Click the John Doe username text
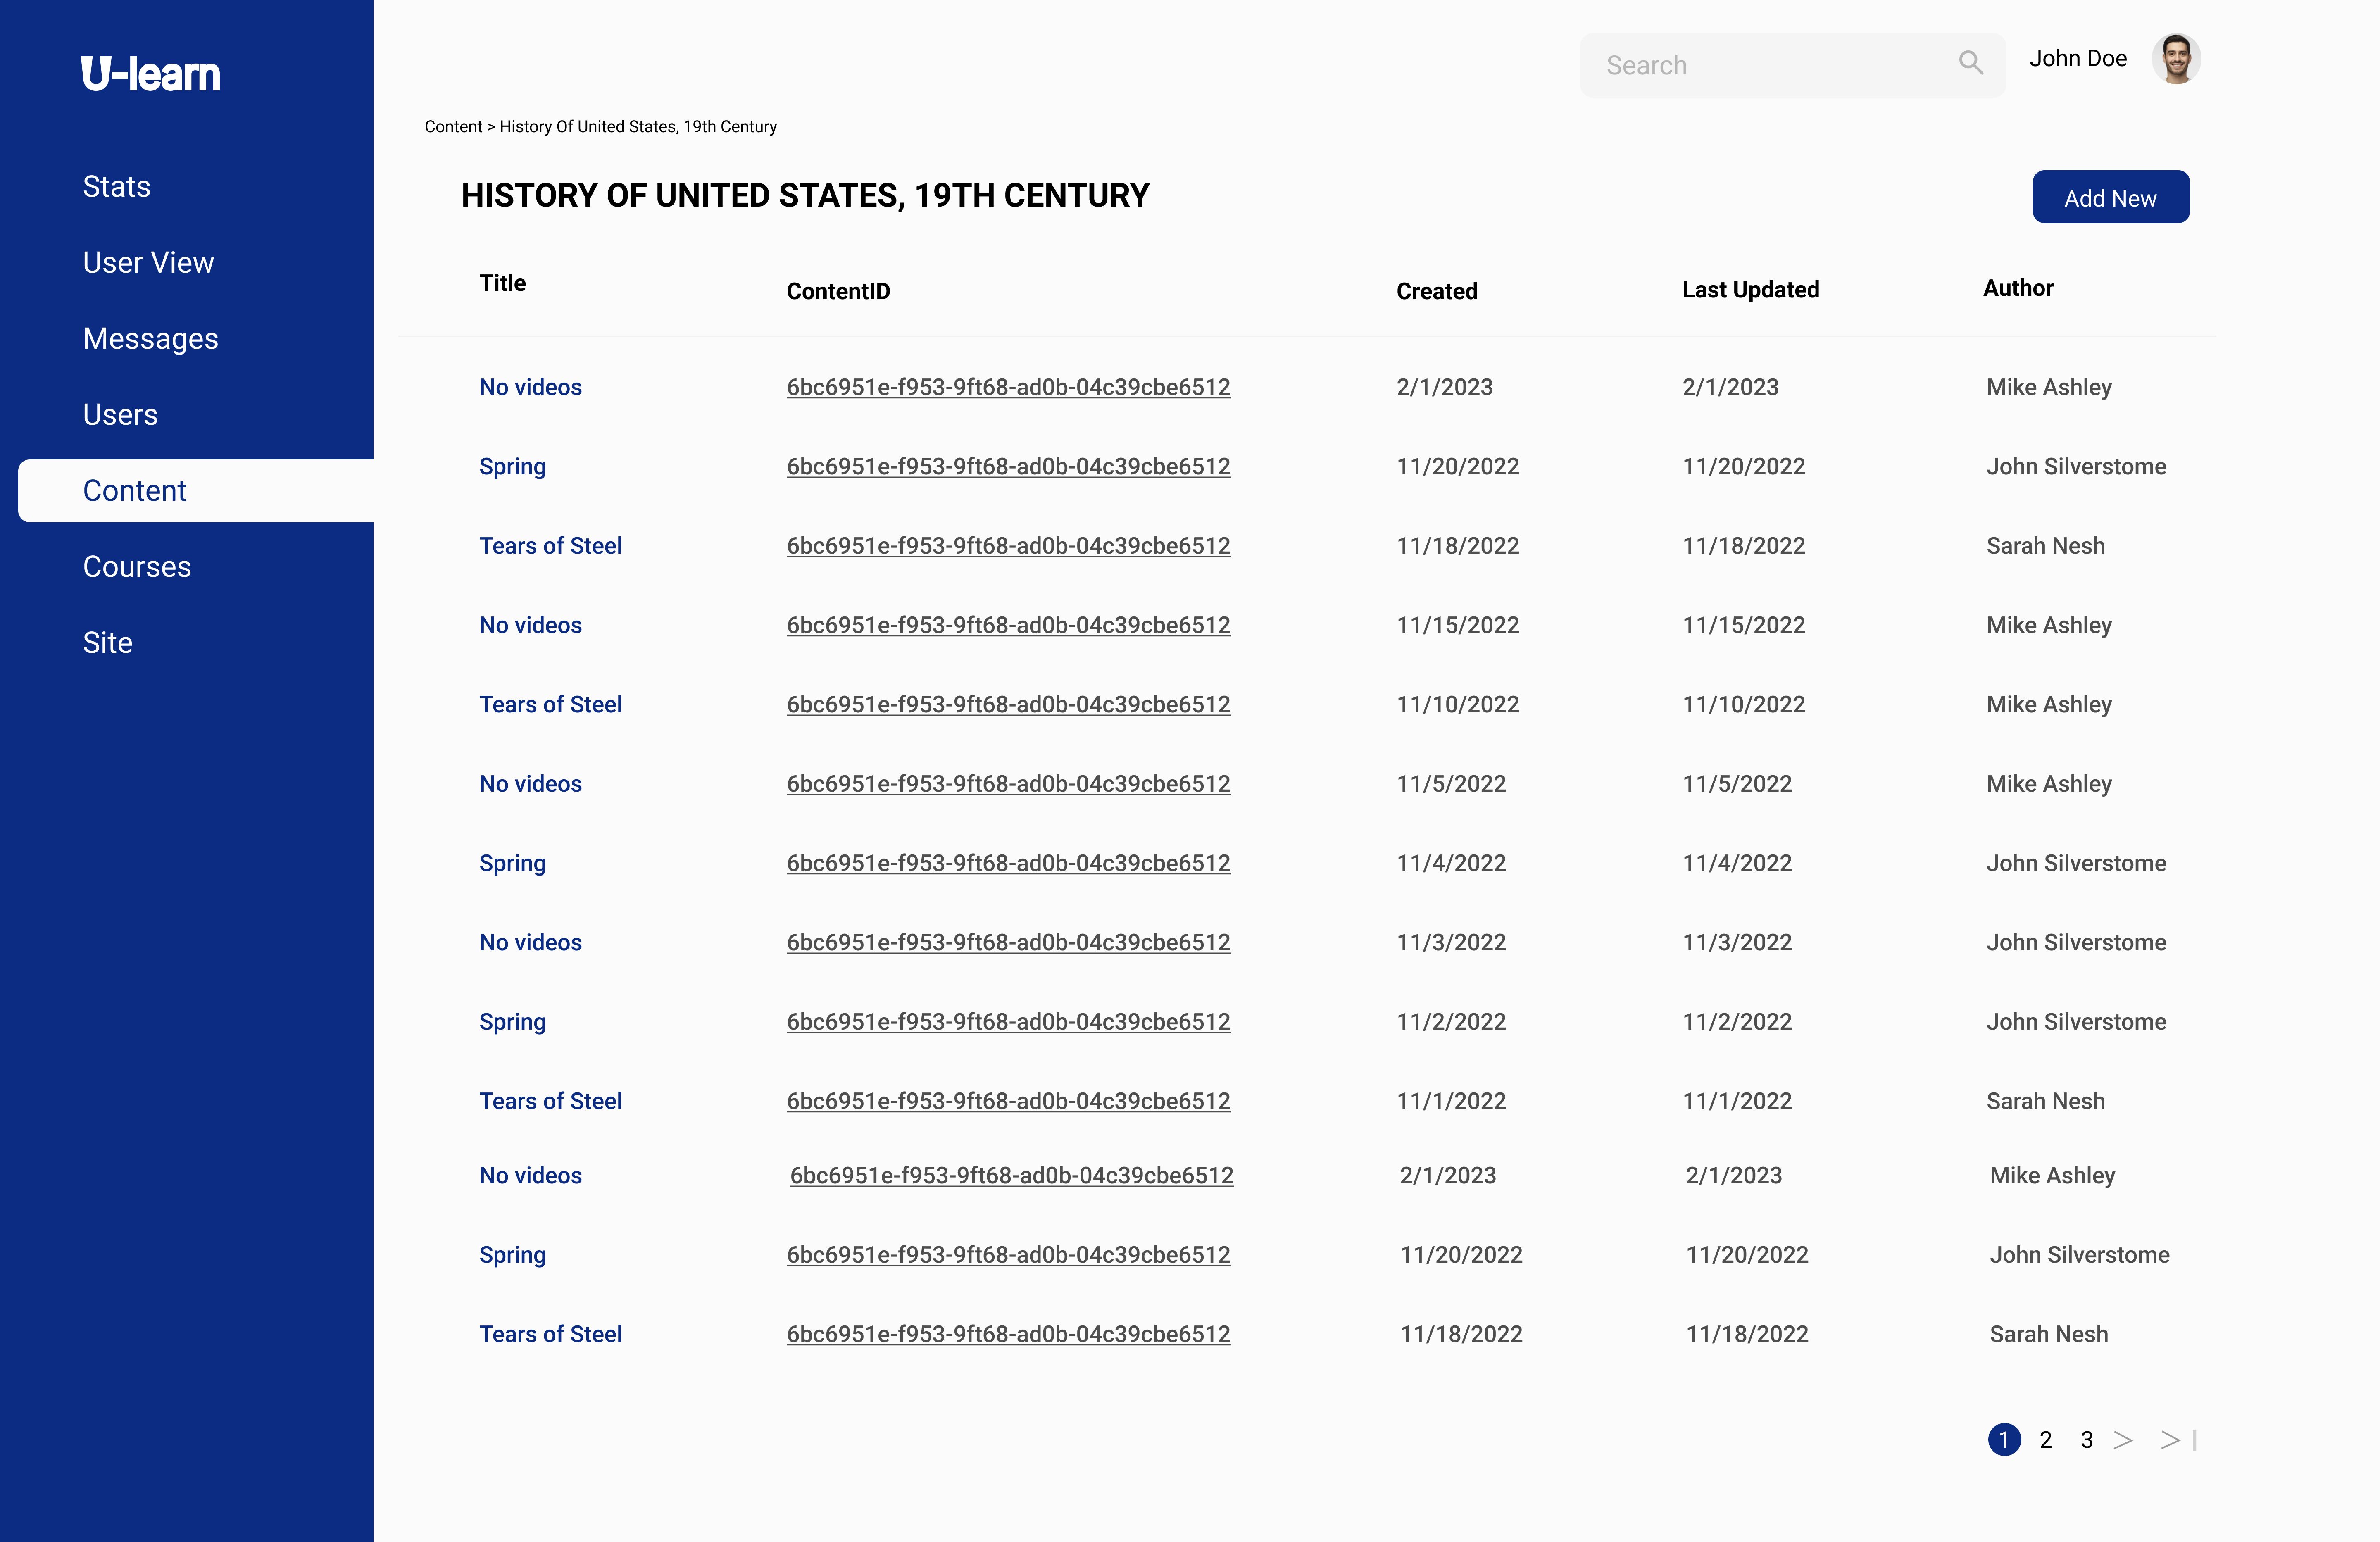The image size is (2380, 1542). pos(2077,59)
